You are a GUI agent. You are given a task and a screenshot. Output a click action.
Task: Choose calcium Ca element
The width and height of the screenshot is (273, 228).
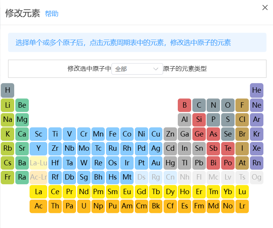[x=22, y=134]
